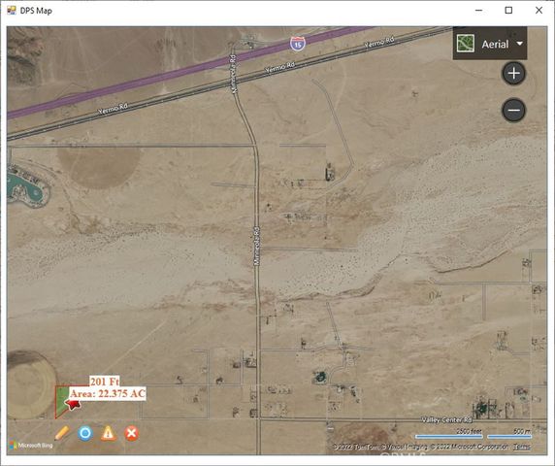Image resolution: width=555 pixels, height=466 pixels.
Task: Click the blue circle tool icon
Action: [x=85, y=433]
